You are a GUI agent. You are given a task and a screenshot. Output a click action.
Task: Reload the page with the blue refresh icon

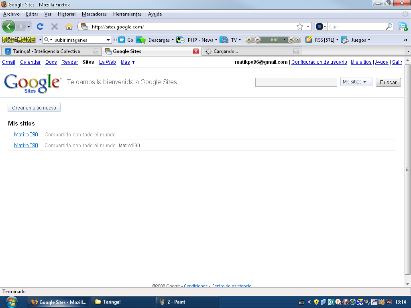click(40, 26)
